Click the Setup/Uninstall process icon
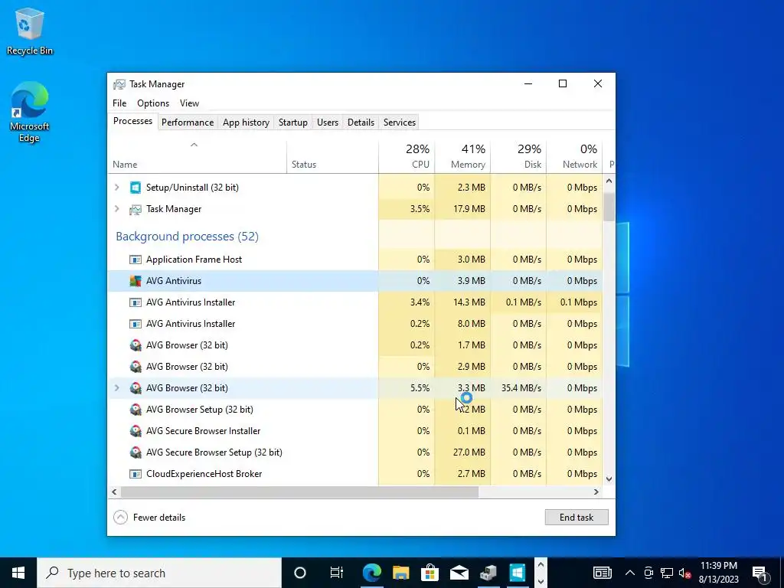 click(x=136, y=188)
